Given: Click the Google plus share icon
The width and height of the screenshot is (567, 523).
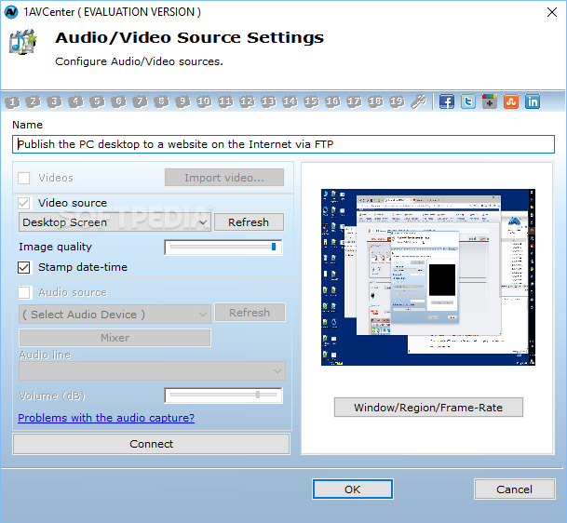Looking at the screenshot, I should click(x=489, y=101).
